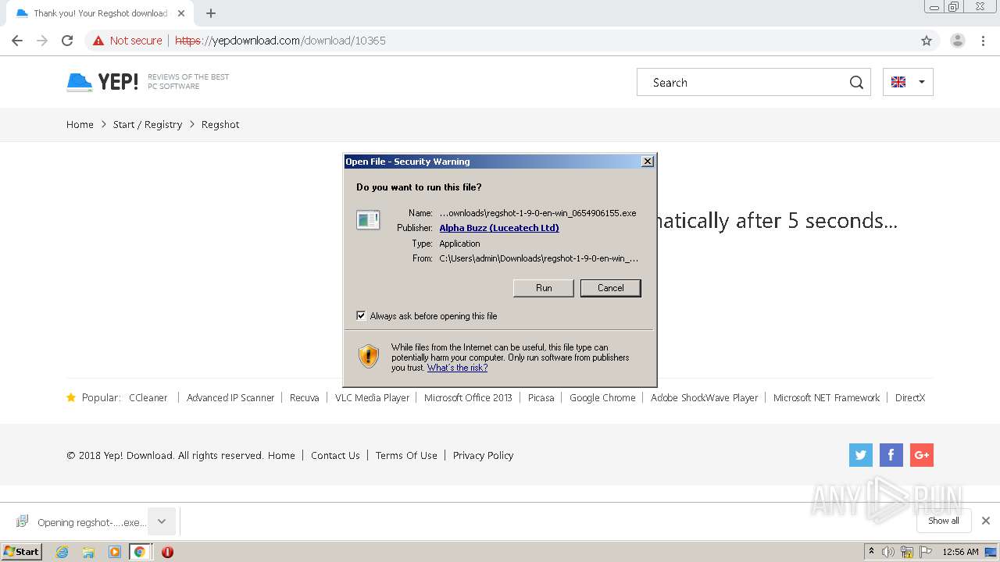The width and height of the screenshot is (1000, 562).
Task: Open the Microsoft Office 2013 link
Action: (x=468, y=397)
